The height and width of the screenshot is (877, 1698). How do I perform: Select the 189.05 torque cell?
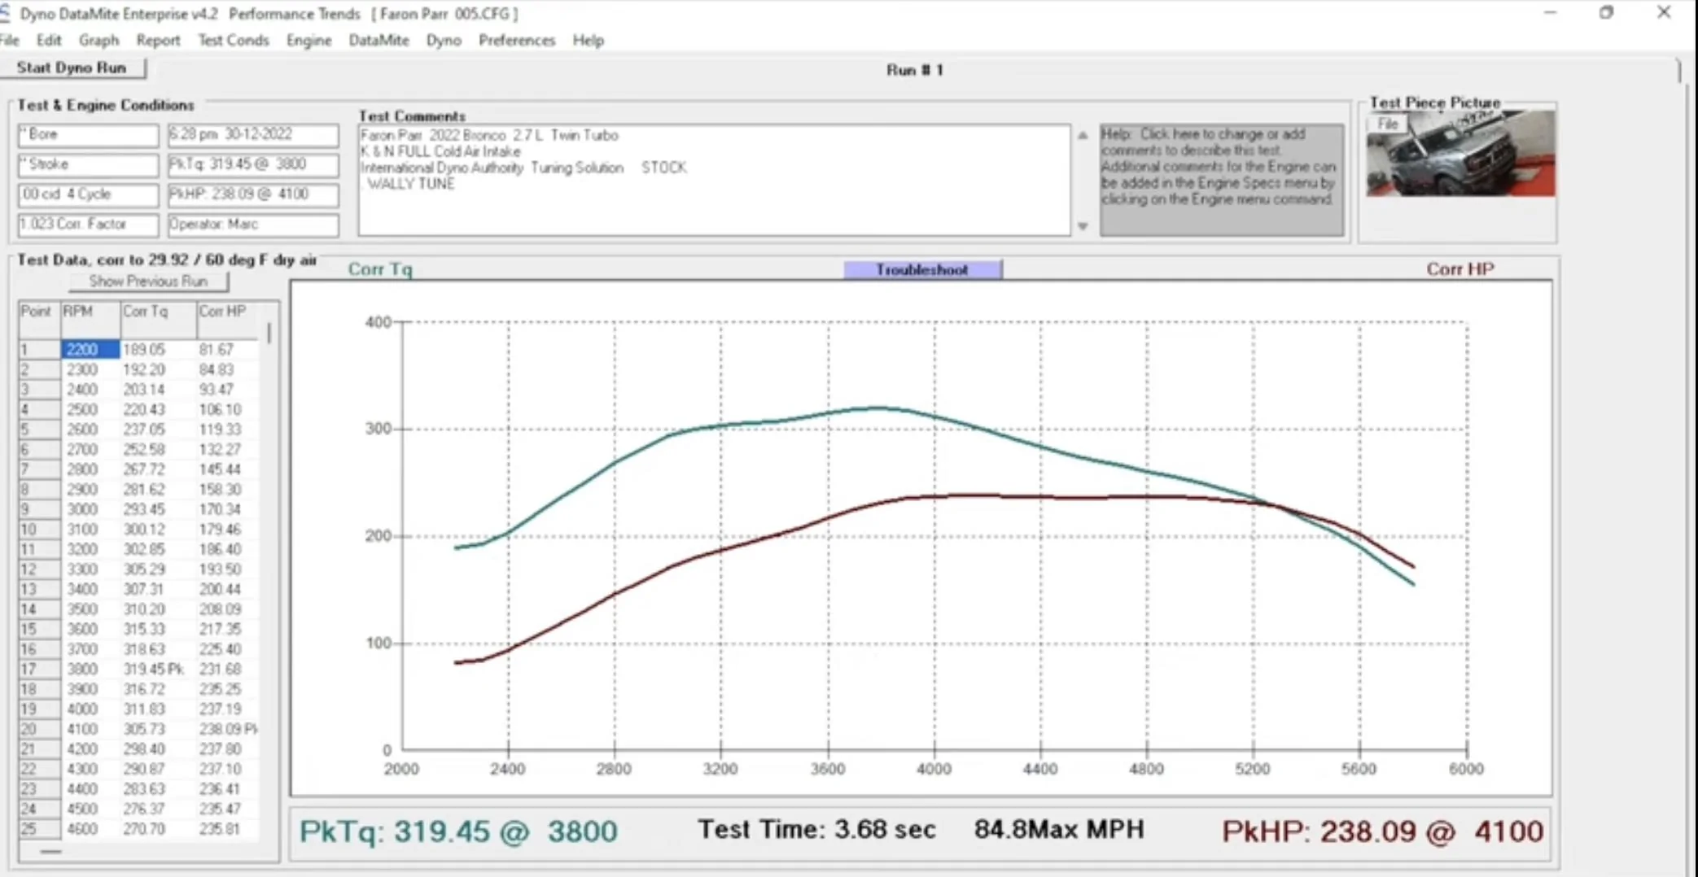[158, 350]
